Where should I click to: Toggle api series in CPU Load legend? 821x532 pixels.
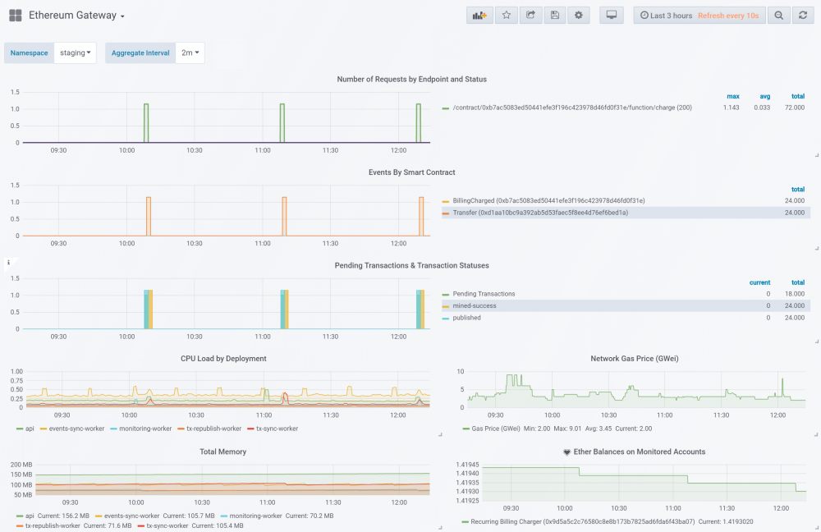click(30, 429)
